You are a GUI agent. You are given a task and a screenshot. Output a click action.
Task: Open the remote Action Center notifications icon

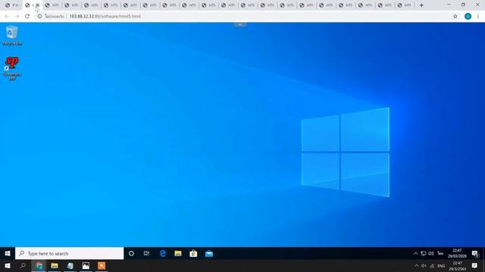475,254
